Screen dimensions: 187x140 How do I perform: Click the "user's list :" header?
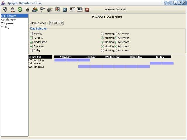pos(40,57)
